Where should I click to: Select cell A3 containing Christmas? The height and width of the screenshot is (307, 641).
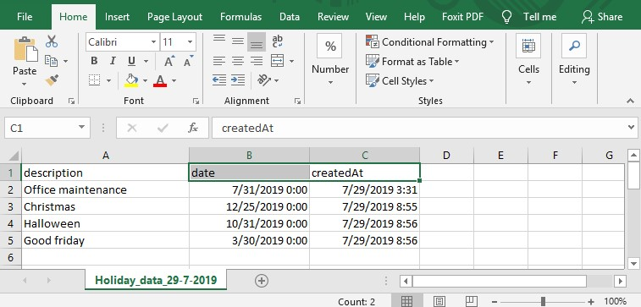pos(106,207)
